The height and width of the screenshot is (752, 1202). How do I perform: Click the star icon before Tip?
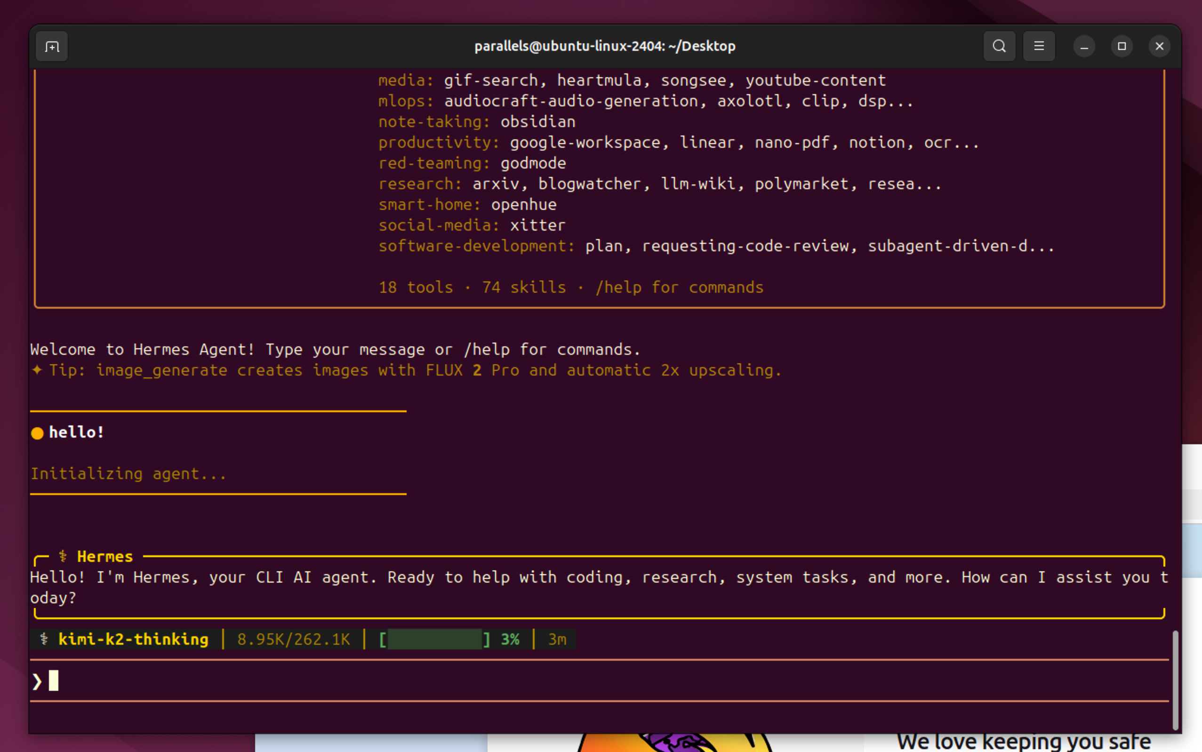(x=37, y=370)
